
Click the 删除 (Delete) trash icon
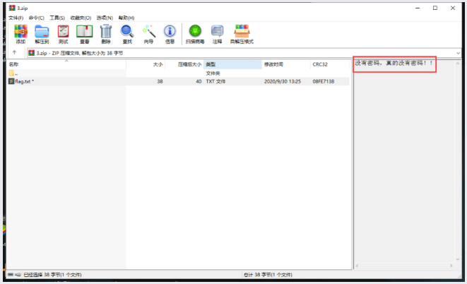pos(106,32)
